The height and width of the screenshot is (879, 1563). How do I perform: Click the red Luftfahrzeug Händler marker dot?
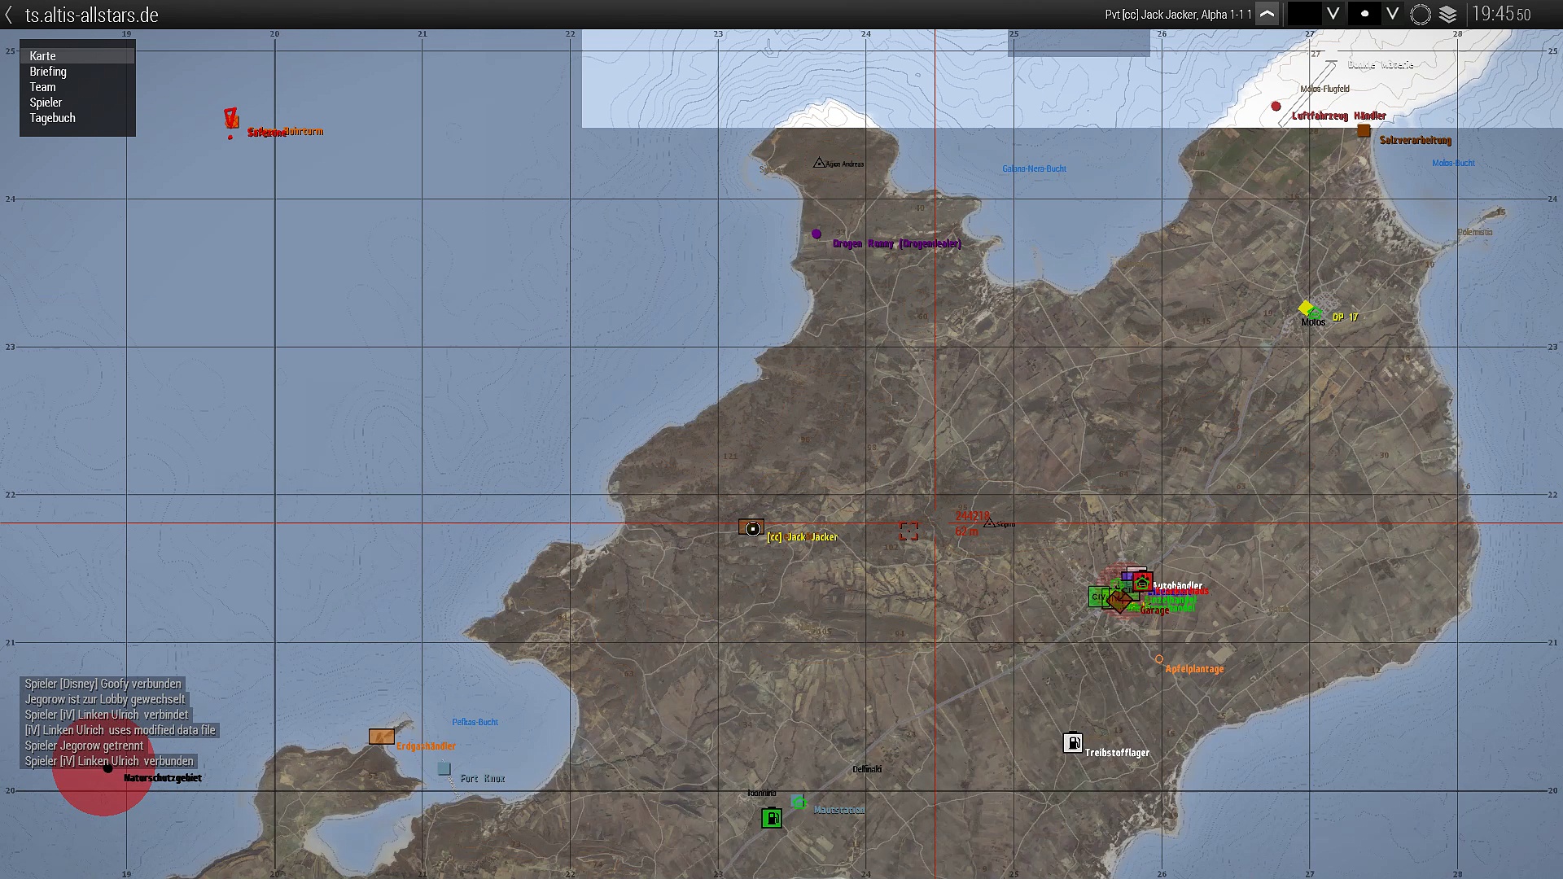click(1276, 107)
